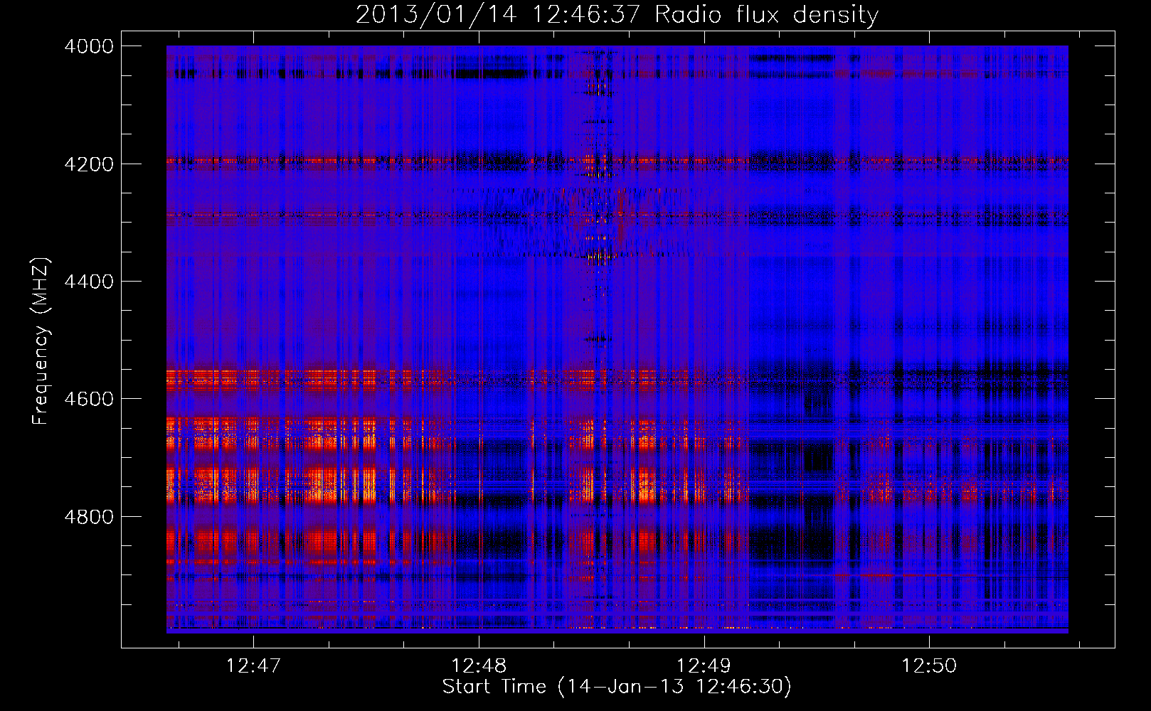Image resolution: width=1151 pixels, height=711 pixels.
Task: Select the 4800 frequency axis label
Action: 89,517
